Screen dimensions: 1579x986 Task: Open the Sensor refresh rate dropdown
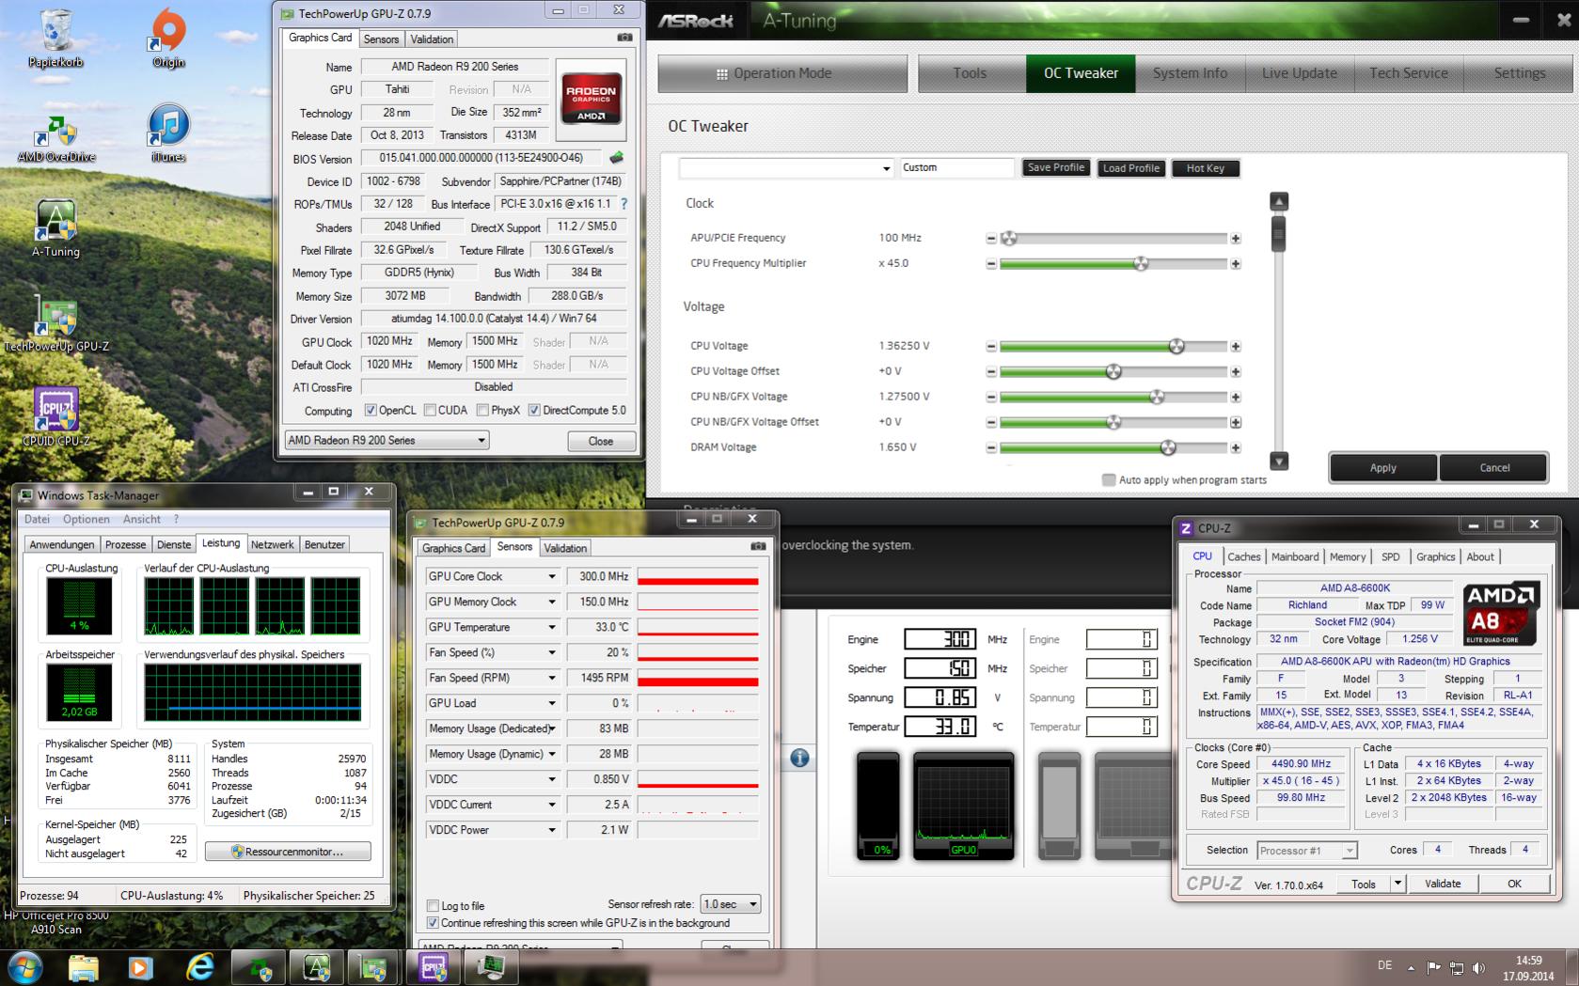pos(731,904)
